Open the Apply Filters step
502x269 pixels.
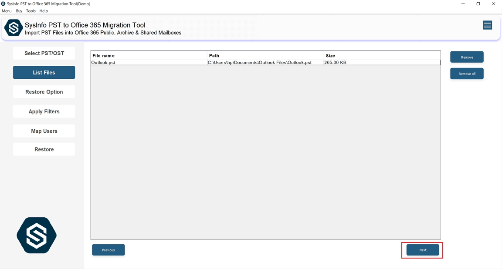coord(44,111)
